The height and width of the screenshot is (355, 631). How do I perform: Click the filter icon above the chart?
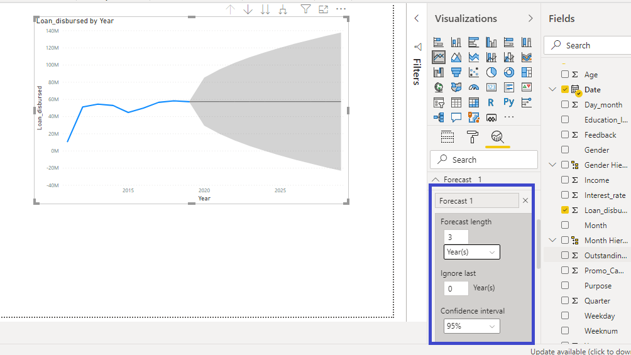305,9
